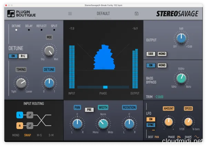Click the TIMING label button
The image size is (207, 147).
pyautogui.click(x=21, y=69)
